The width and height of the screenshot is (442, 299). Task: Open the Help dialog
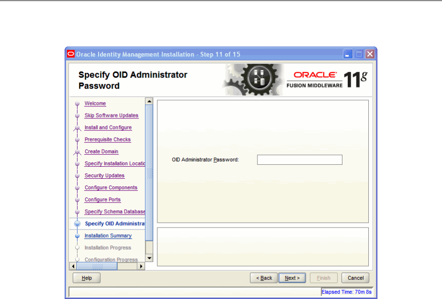(x=87, y=278)
